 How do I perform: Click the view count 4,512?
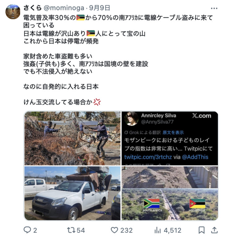tap(173, 231)
